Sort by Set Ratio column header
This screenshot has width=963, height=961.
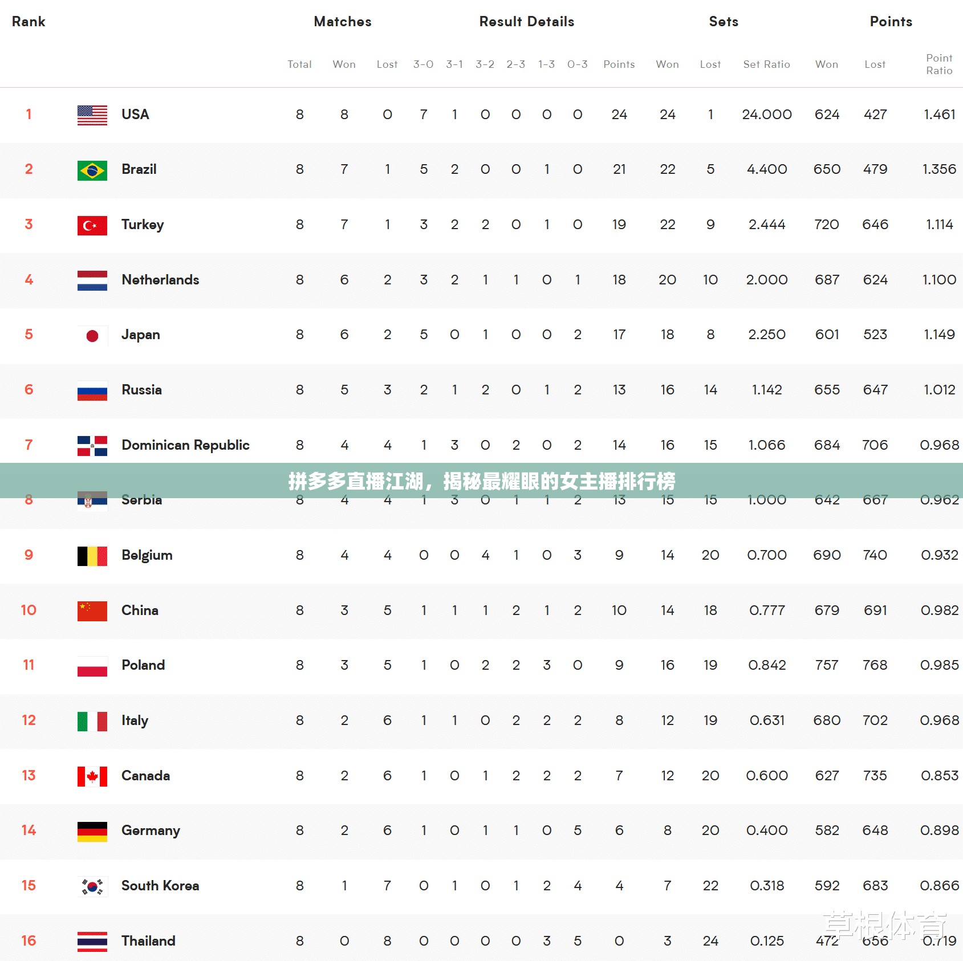[x=766, y=64]
